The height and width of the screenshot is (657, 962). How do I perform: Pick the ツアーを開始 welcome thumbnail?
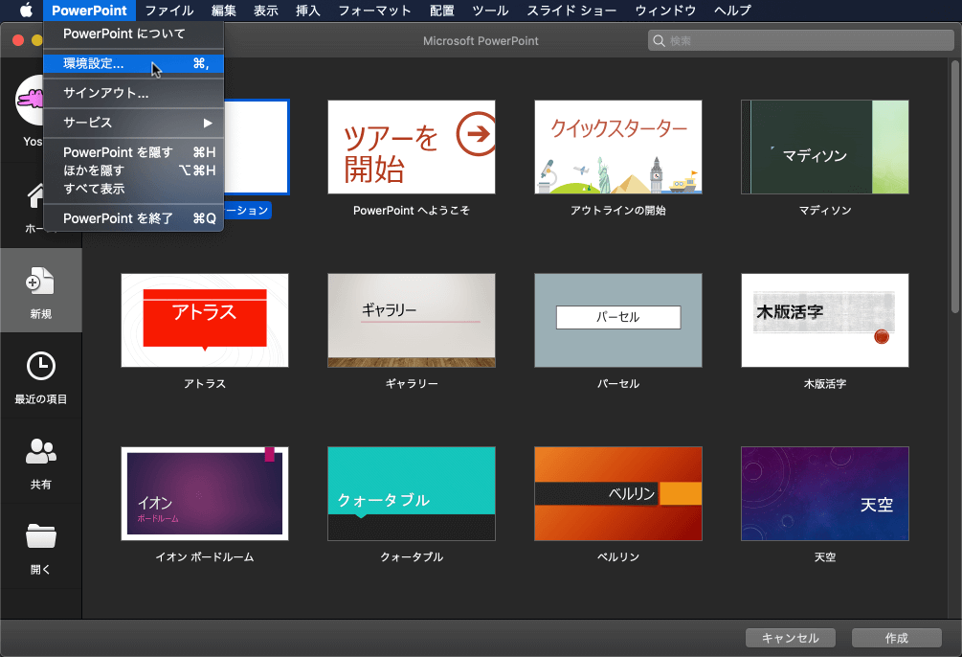click(x=411, y=147)
